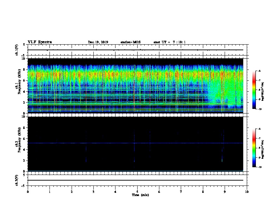Click time axis tick label "7"
The height and width of the screenshot is (215, 278).
pos(181,192)
